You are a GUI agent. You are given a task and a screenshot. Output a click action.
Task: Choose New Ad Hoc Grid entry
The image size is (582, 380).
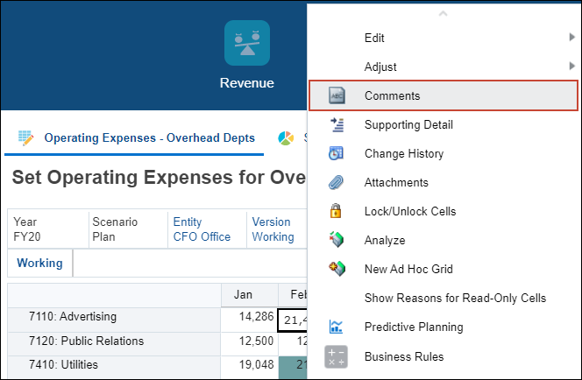tap(443, 269)
